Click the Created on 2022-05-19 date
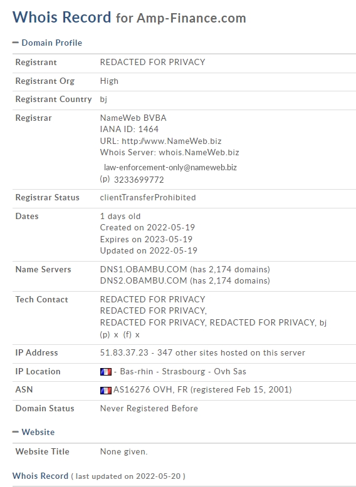This screenshot has height=487, width=356. (147, 227)
